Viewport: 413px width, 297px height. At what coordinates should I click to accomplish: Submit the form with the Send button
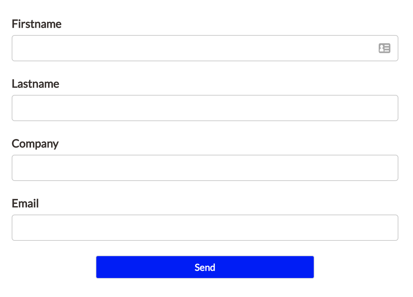(205, 267)
